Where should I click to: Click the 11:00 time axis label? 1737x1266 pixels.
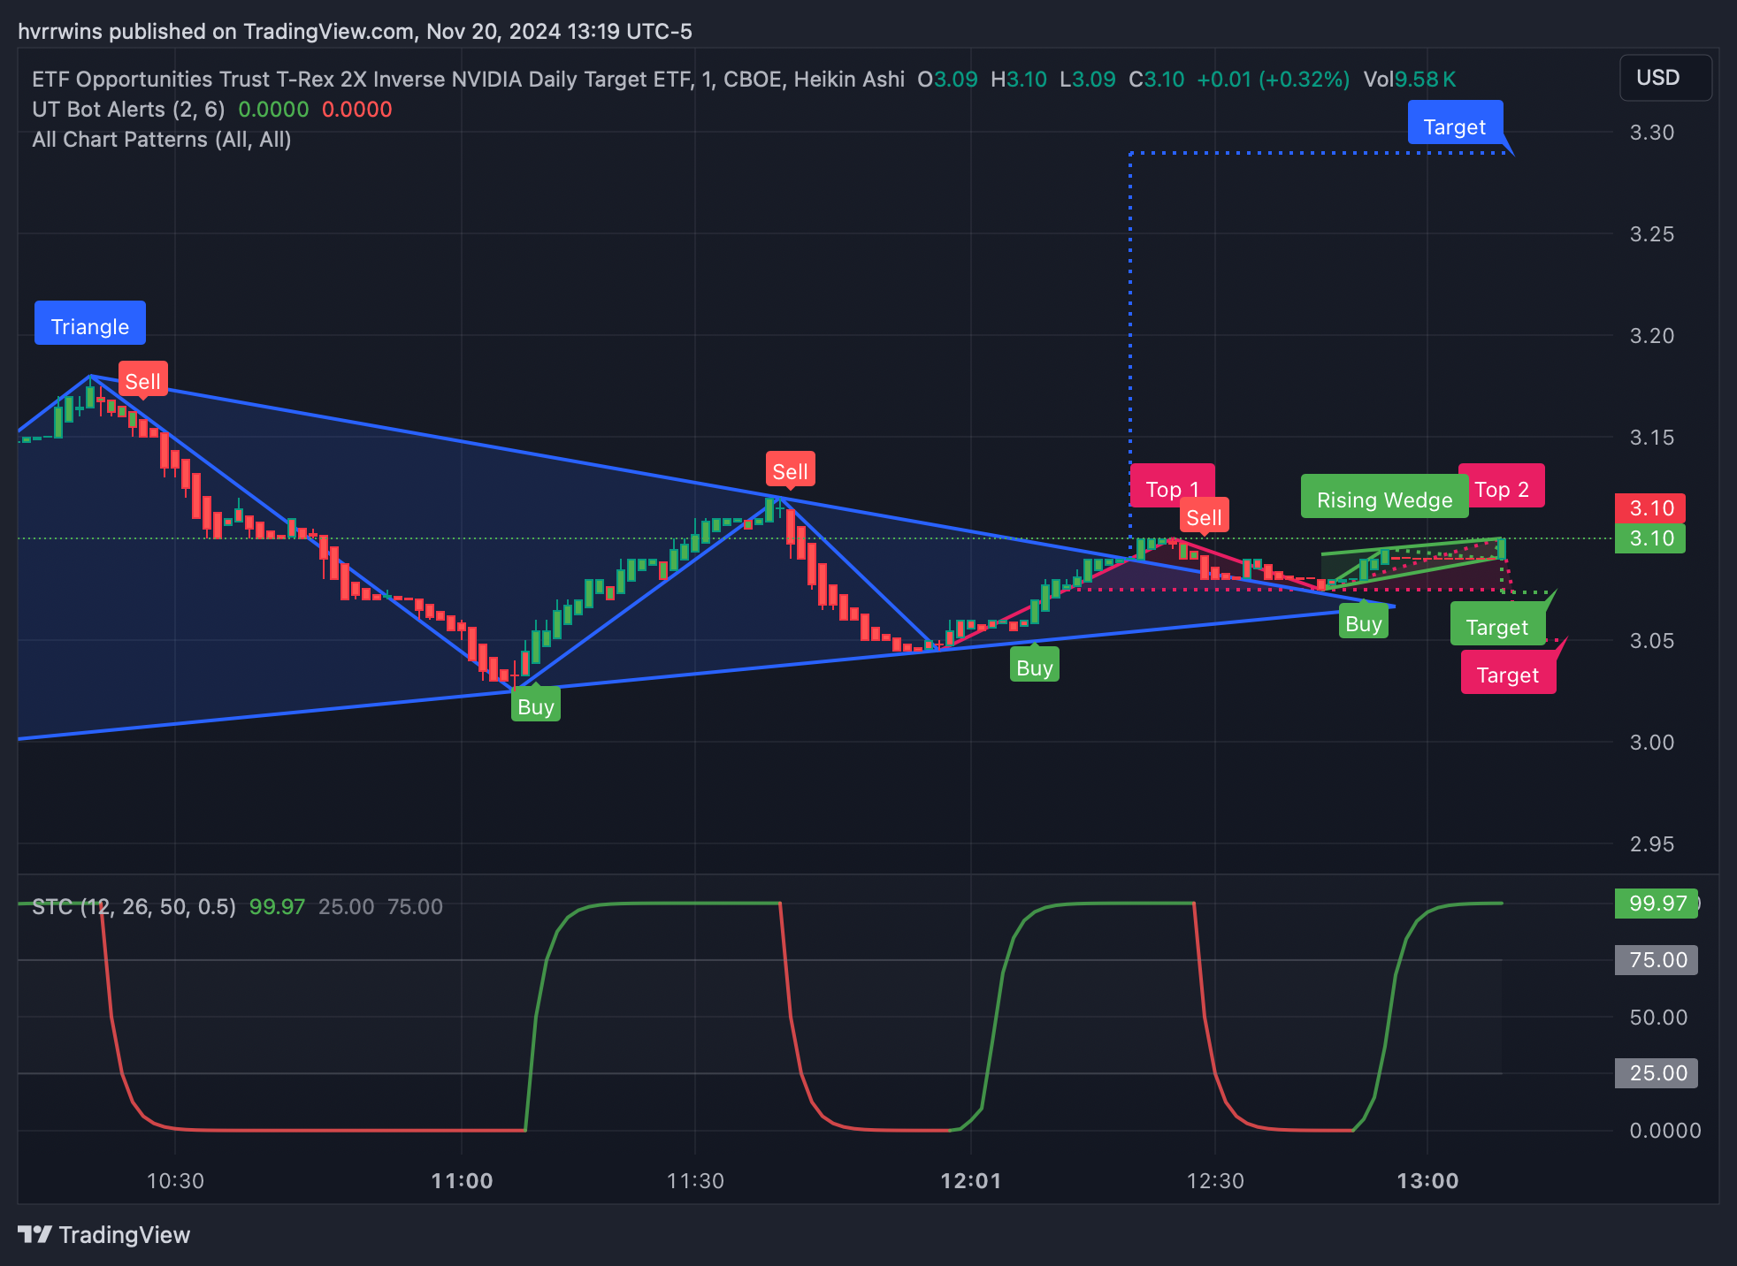click(x=462, y=1181)
